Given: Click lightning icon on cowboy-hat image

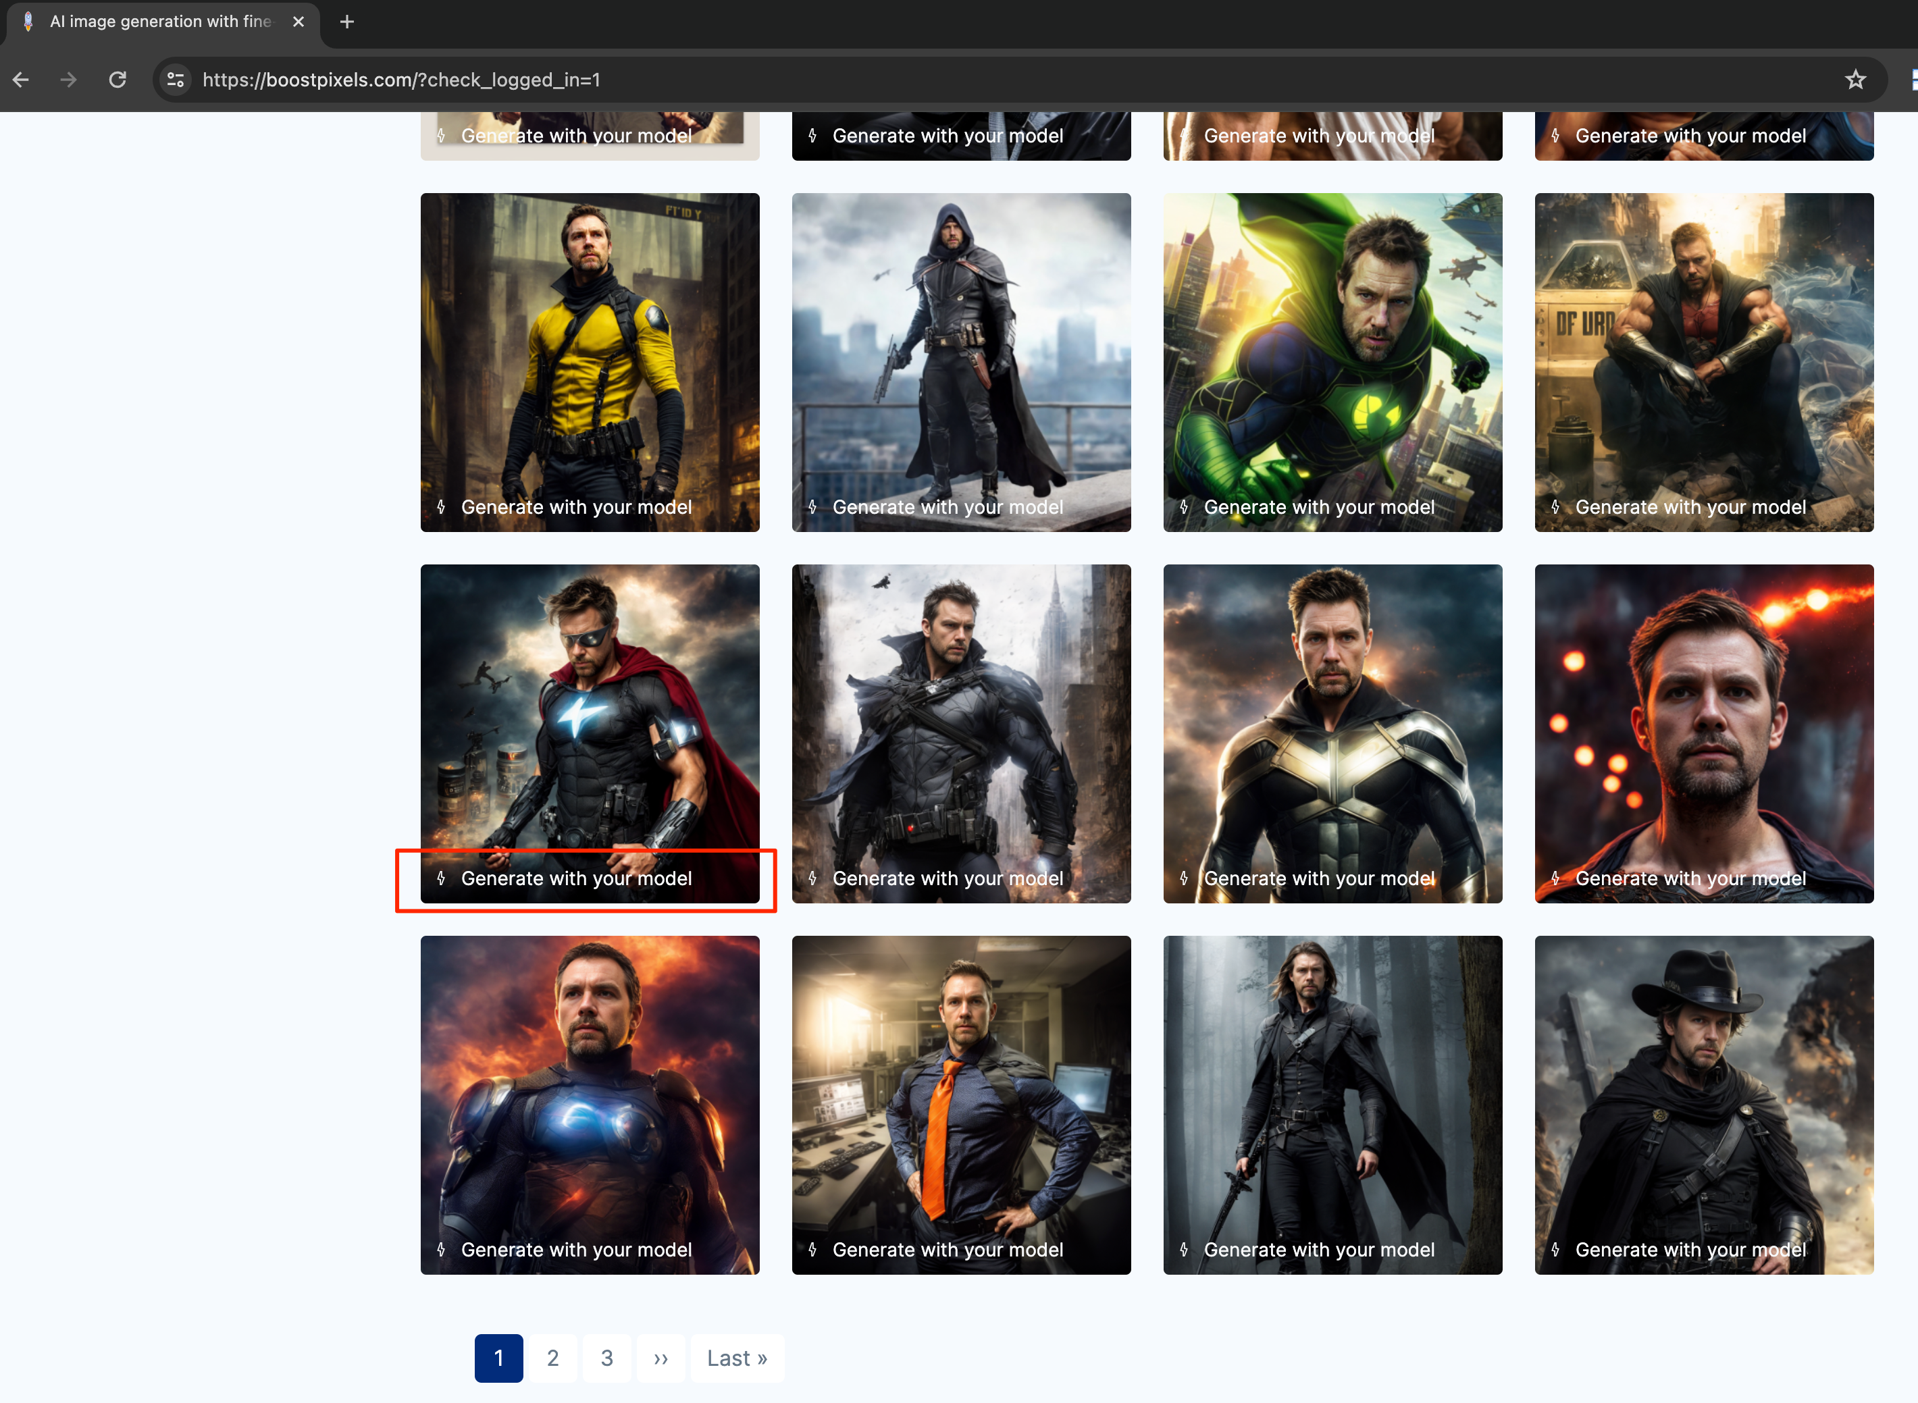Looking at the screenshot, I should tap(1555, 1249).
